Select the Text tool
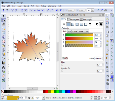 [4, 67]
